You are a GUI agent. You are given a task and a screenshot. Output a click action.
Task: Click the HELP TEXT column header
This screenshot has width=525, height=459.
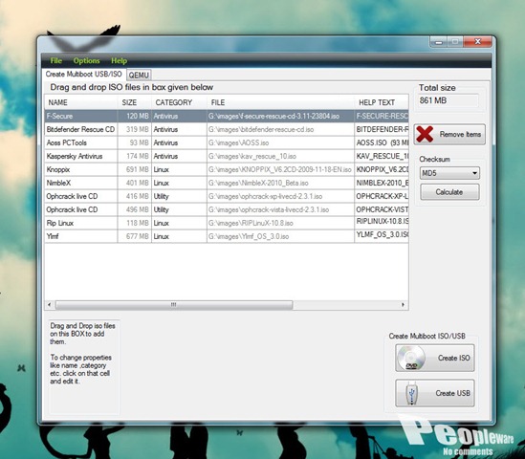coord(382,102)
